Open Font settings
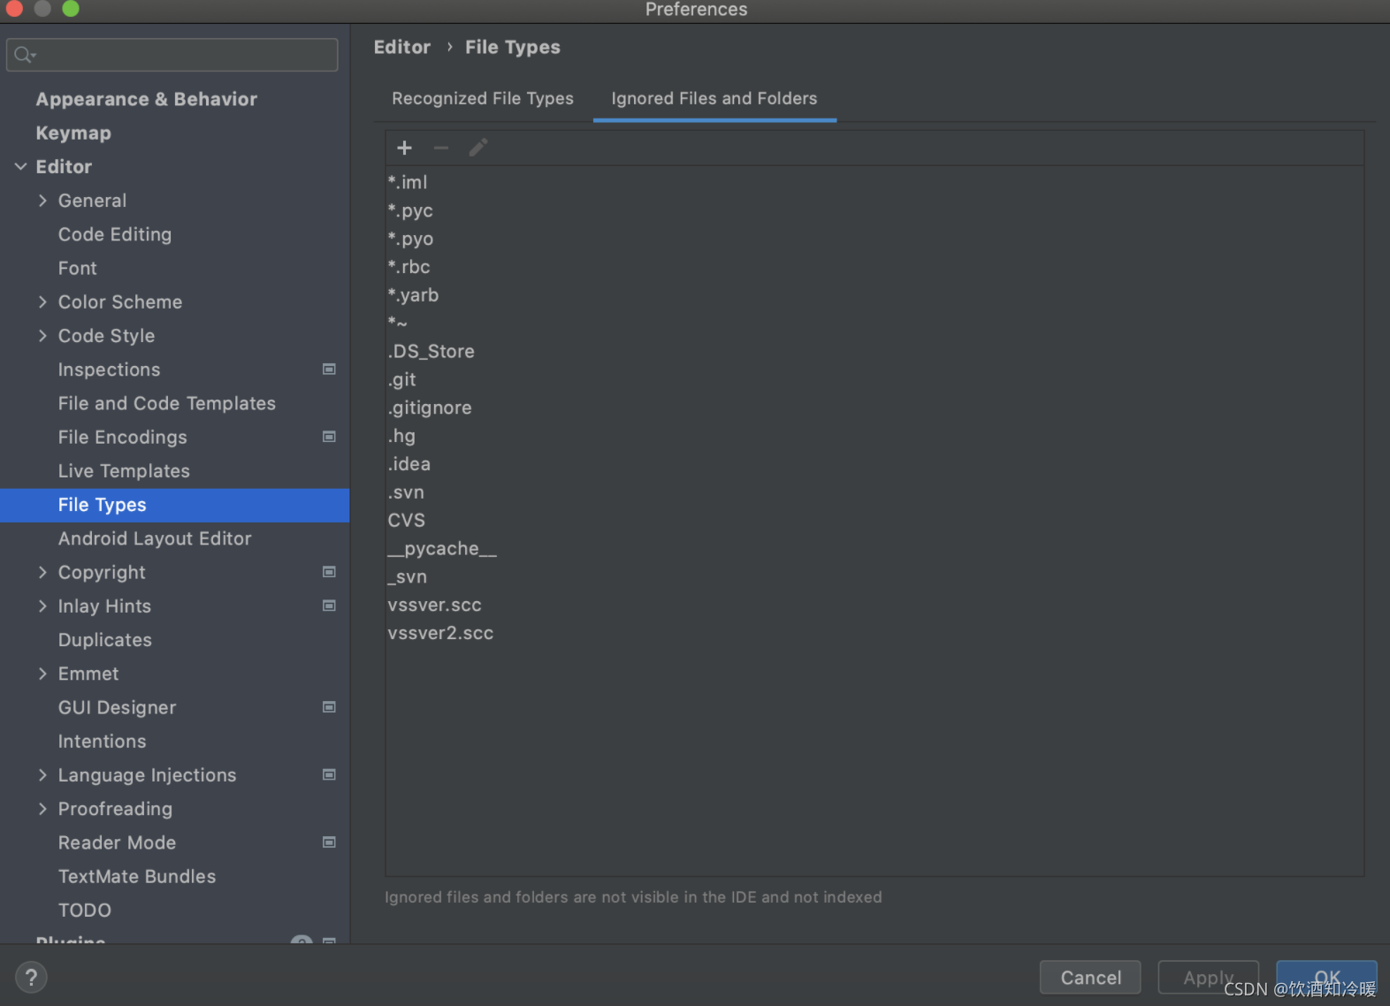The image size is (1390, 1006). point(78,268)
